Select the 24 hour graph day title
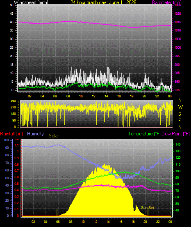 103,2
